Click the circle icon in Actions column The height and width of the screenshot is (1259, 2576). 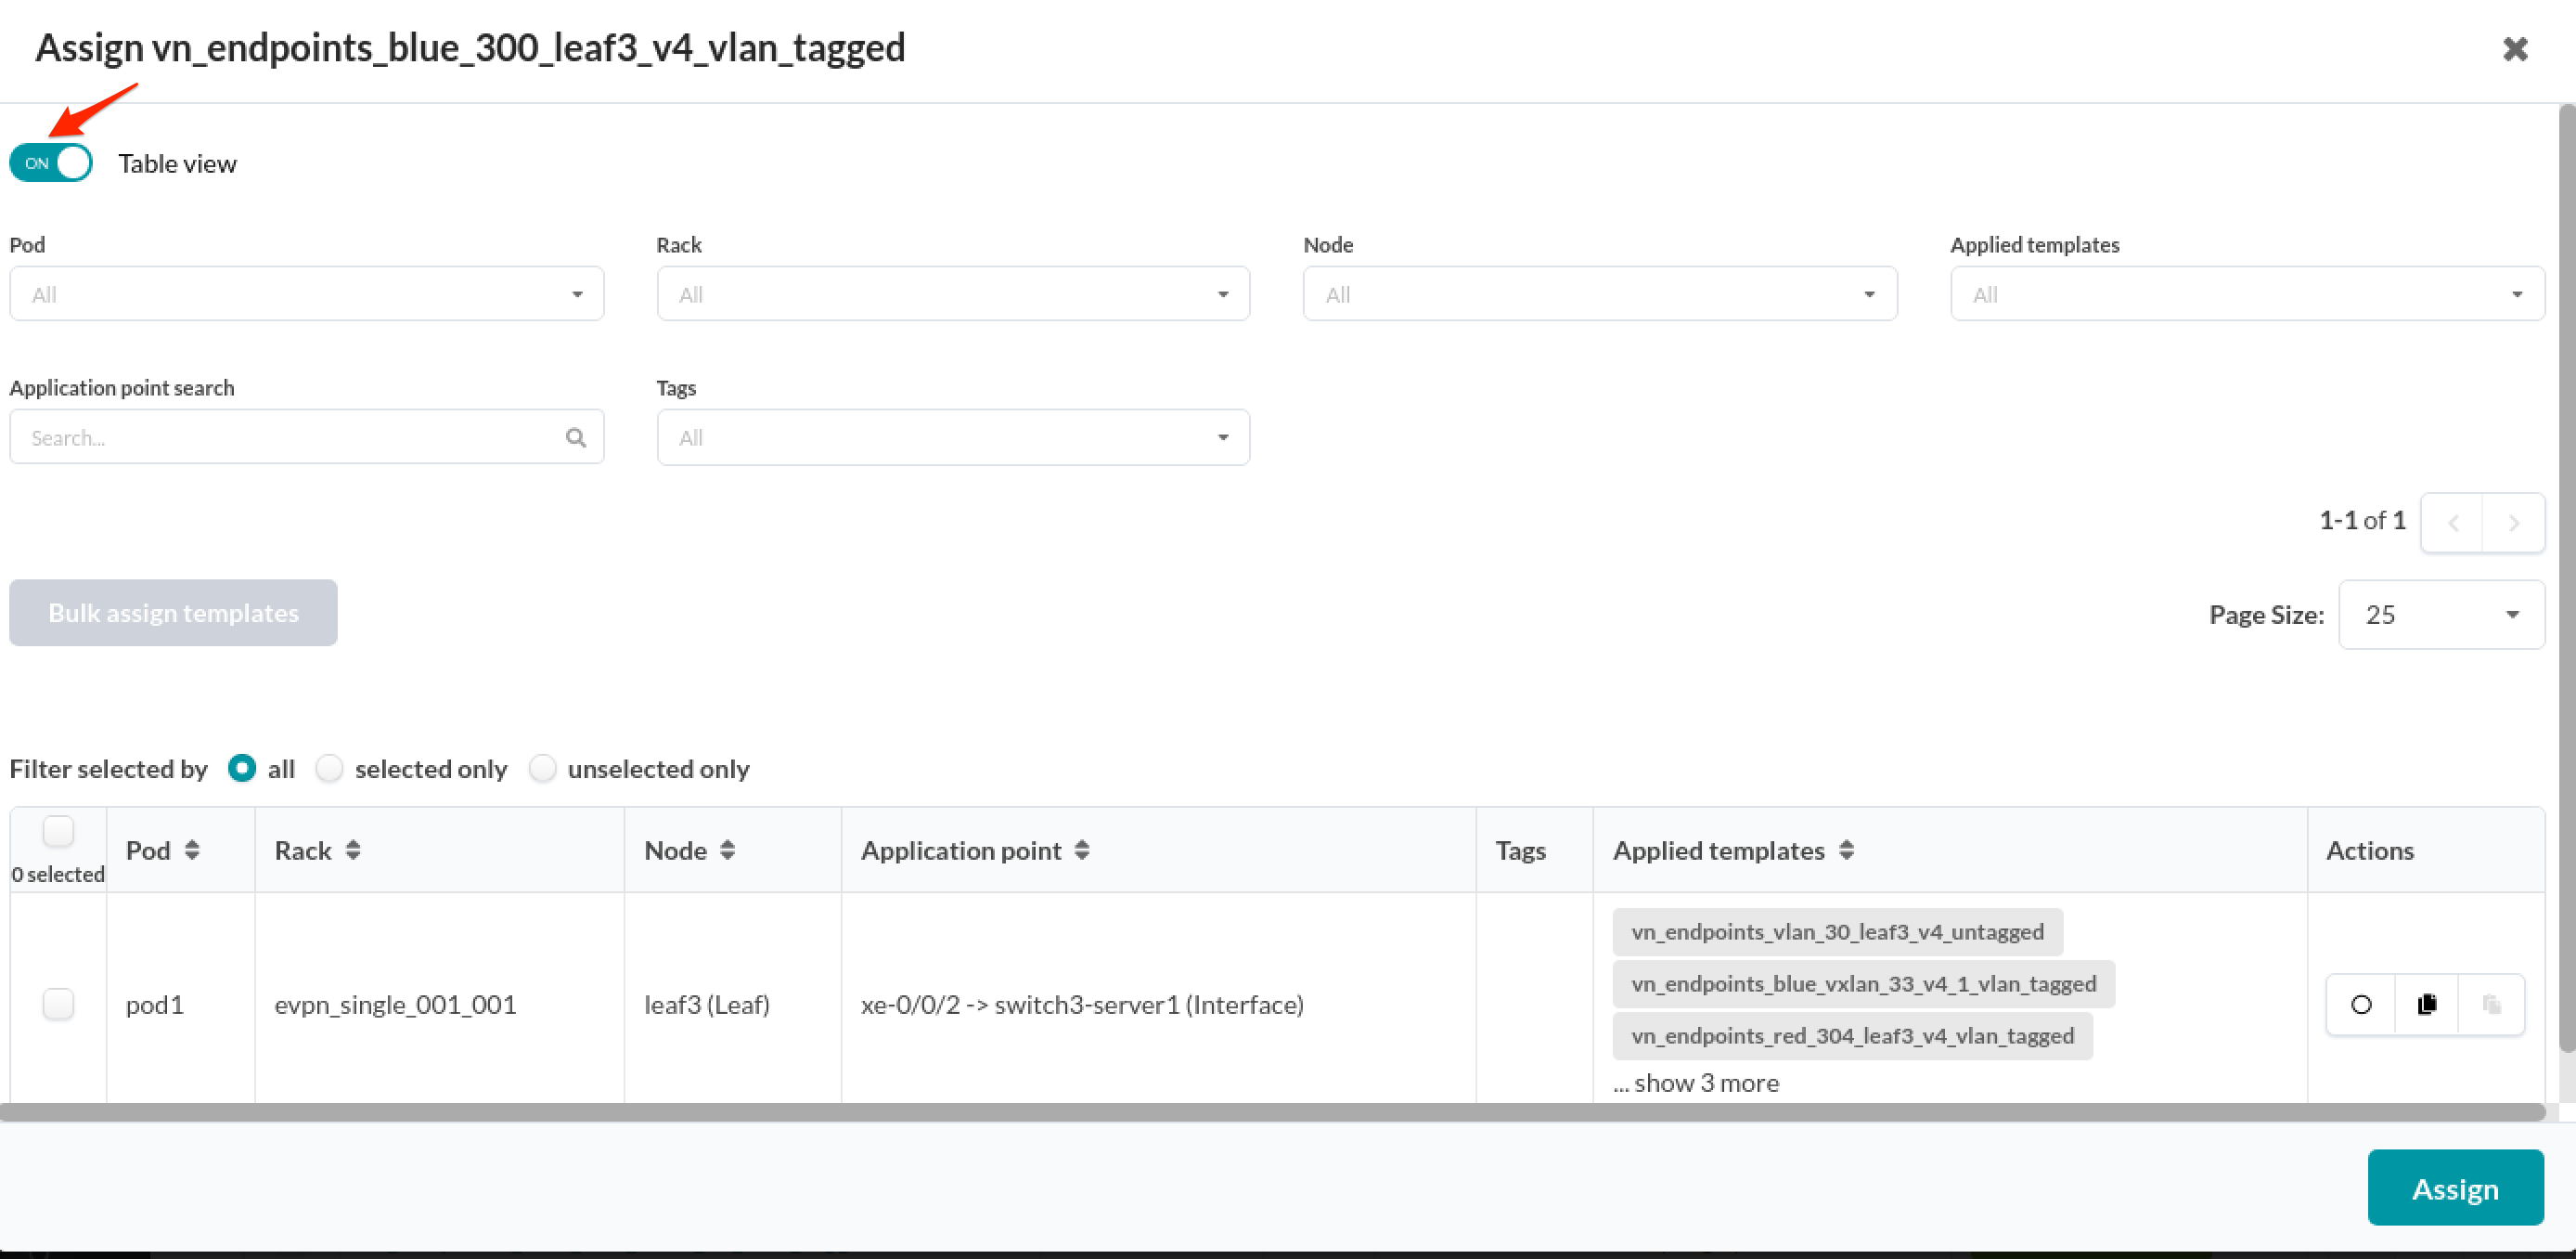point(2360,1004)
